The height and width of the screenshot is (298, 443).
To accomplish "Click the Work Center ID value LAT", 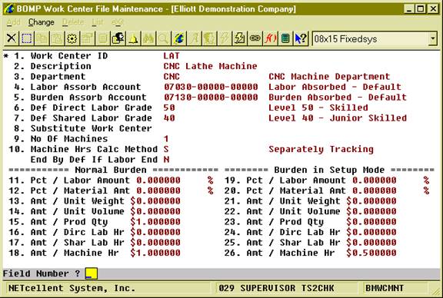I will (172, 56).
